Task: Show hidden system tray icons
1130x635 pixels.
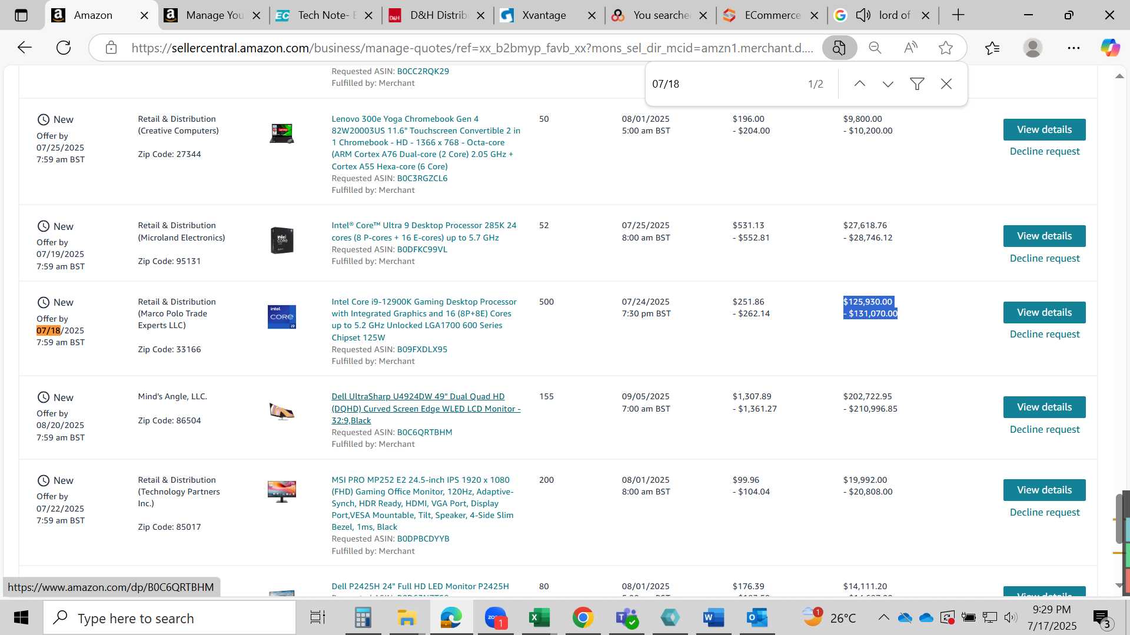Action: click(883, 617)
